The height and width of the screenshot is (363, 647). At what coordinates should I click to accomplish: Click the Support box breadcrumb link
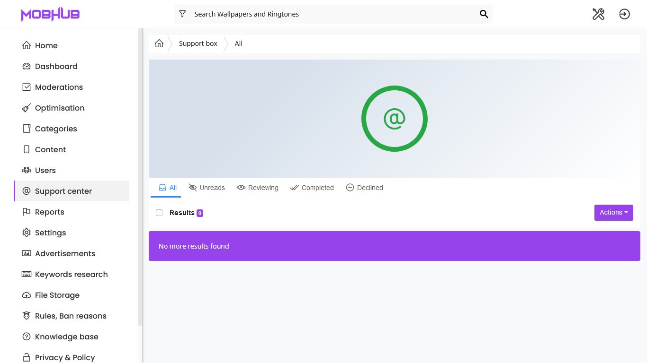[198, 43]
